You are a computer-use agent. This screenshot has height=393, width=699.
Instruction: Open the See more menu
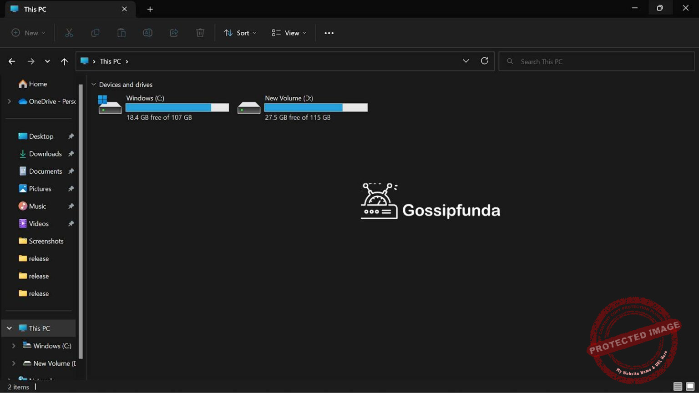[x=329, y=32]
